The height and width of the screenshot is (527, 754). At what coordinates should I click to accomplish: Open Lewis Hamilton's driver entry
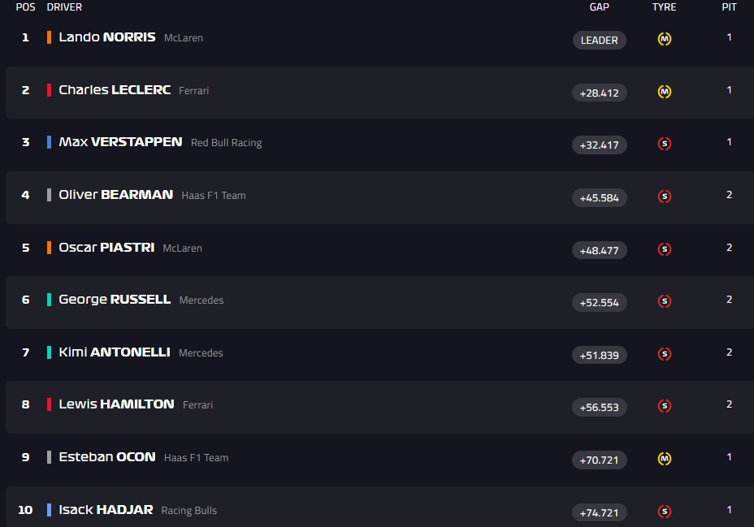(x=116, y=404)
